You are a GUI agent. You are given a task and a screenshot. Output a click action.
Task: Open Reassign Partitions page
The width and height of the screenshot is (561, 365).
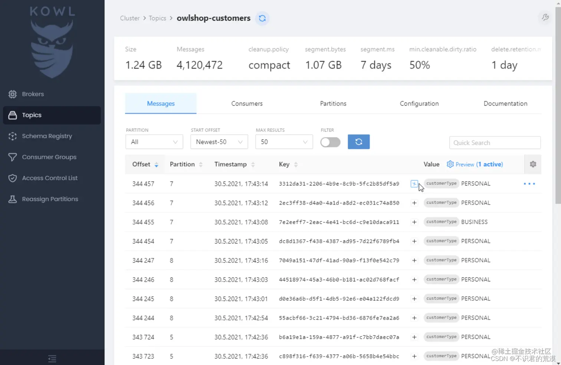[43, 199]
